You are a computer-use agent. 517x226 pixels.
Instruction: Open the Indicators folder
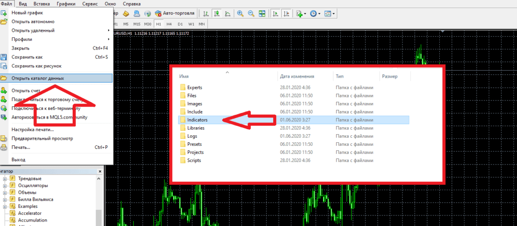click(x=197, y=120)
